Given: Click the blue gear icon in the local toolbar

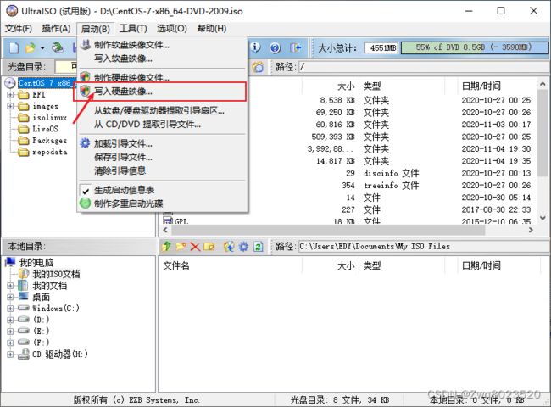Looking at the screenshot, I should (243, 247).
